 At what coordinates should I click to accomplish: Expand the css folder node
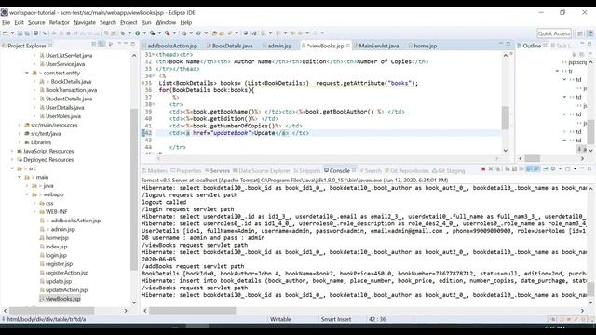point(34,203)
